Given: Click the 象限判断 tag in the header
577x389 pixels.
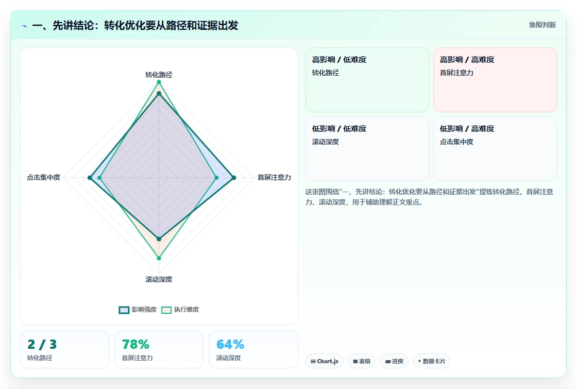Looking at the screenshot, I should coord(542,25).
